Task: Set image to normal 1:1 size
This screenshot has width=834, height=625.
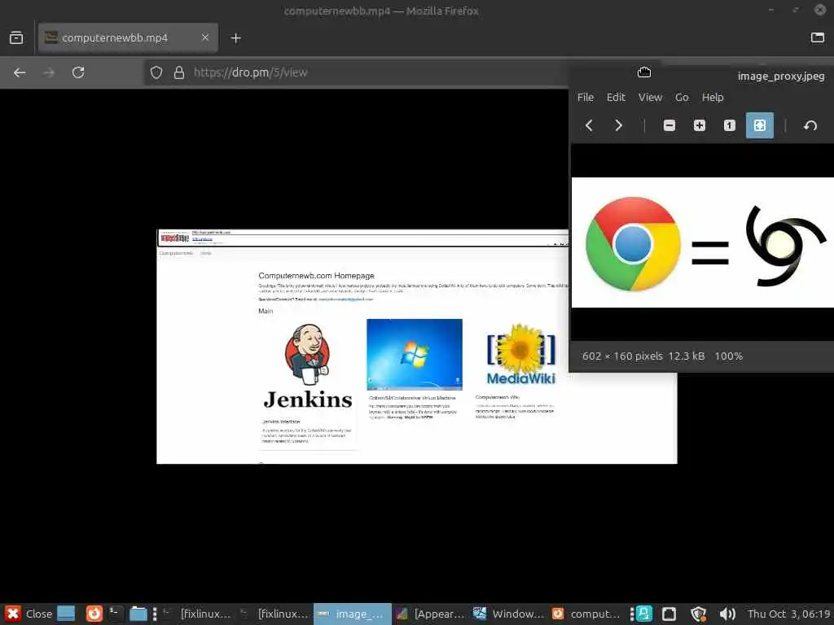Action: 729,125
